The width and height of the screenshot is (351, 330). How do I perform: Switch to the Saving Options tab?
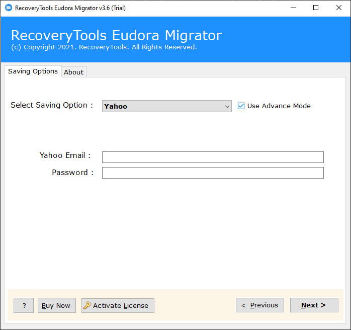coord(33,71)
